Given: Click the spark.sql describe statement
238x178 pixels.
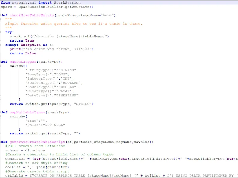Looking at the screenshot, I should click(59, 36).
